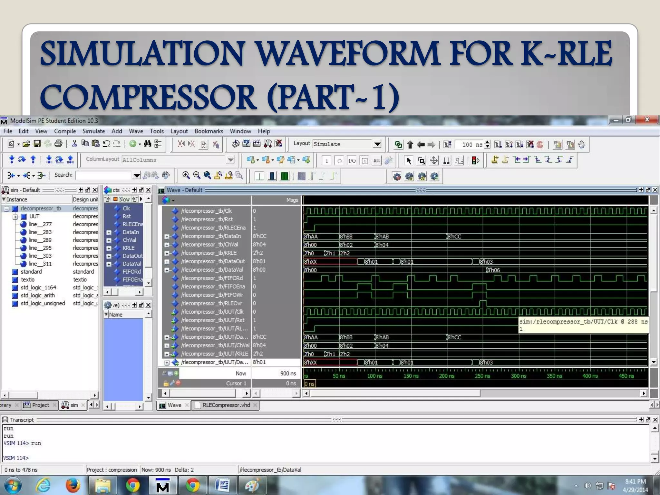Click the Insert Cursor yellow icon

point(495,160)
